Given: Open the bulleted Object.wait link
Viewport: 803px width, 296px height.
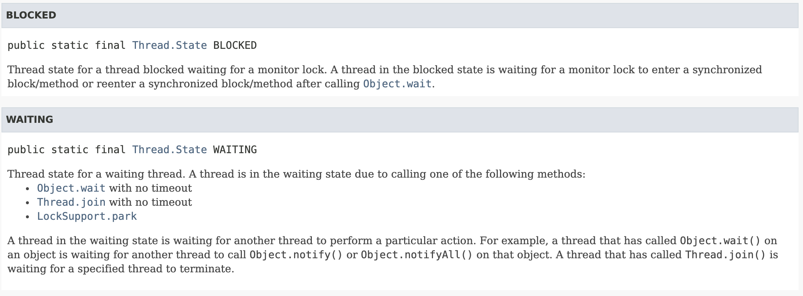Looking at the screenshot, I should pyautogui.click(x=71, y=188).
